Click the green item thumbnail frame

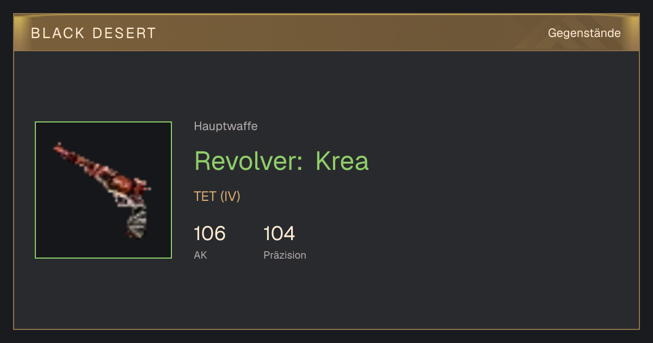point(103,190)
